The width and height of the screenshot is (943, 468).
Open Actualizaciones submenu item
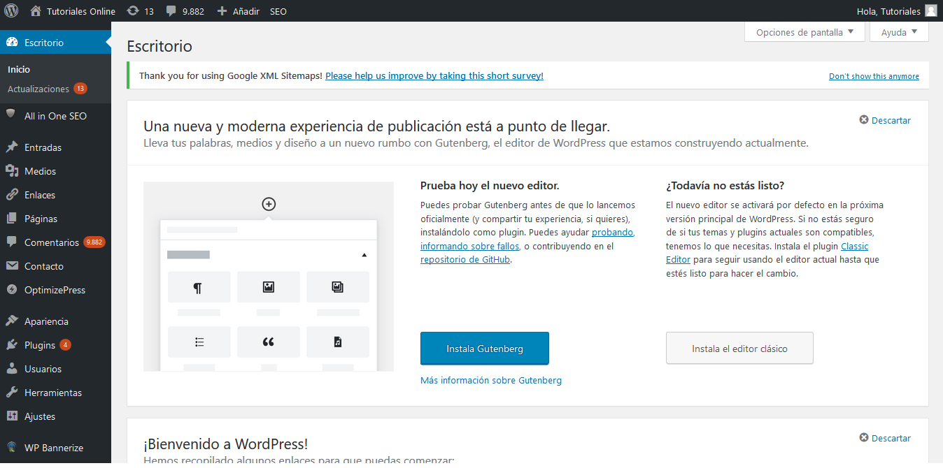38,89
